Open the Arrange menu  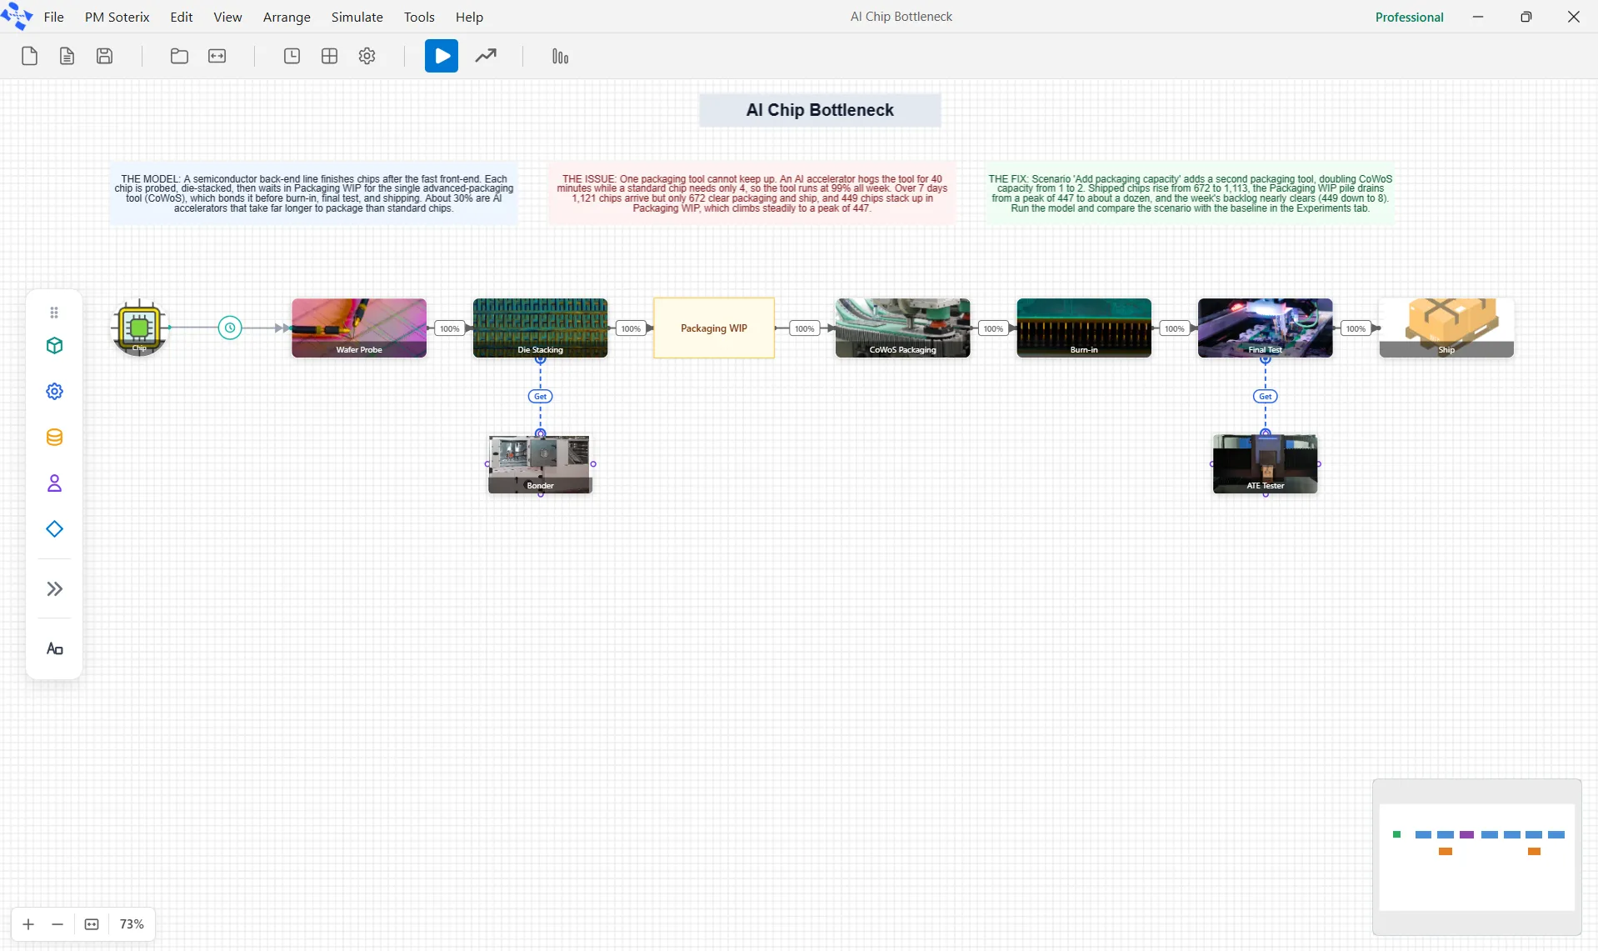click(x=287, y=17)
